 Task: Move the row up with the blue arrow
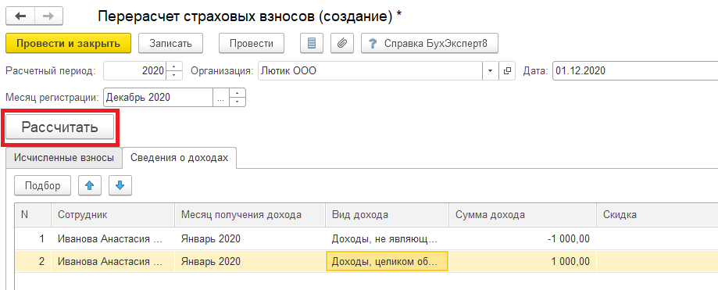90,185
